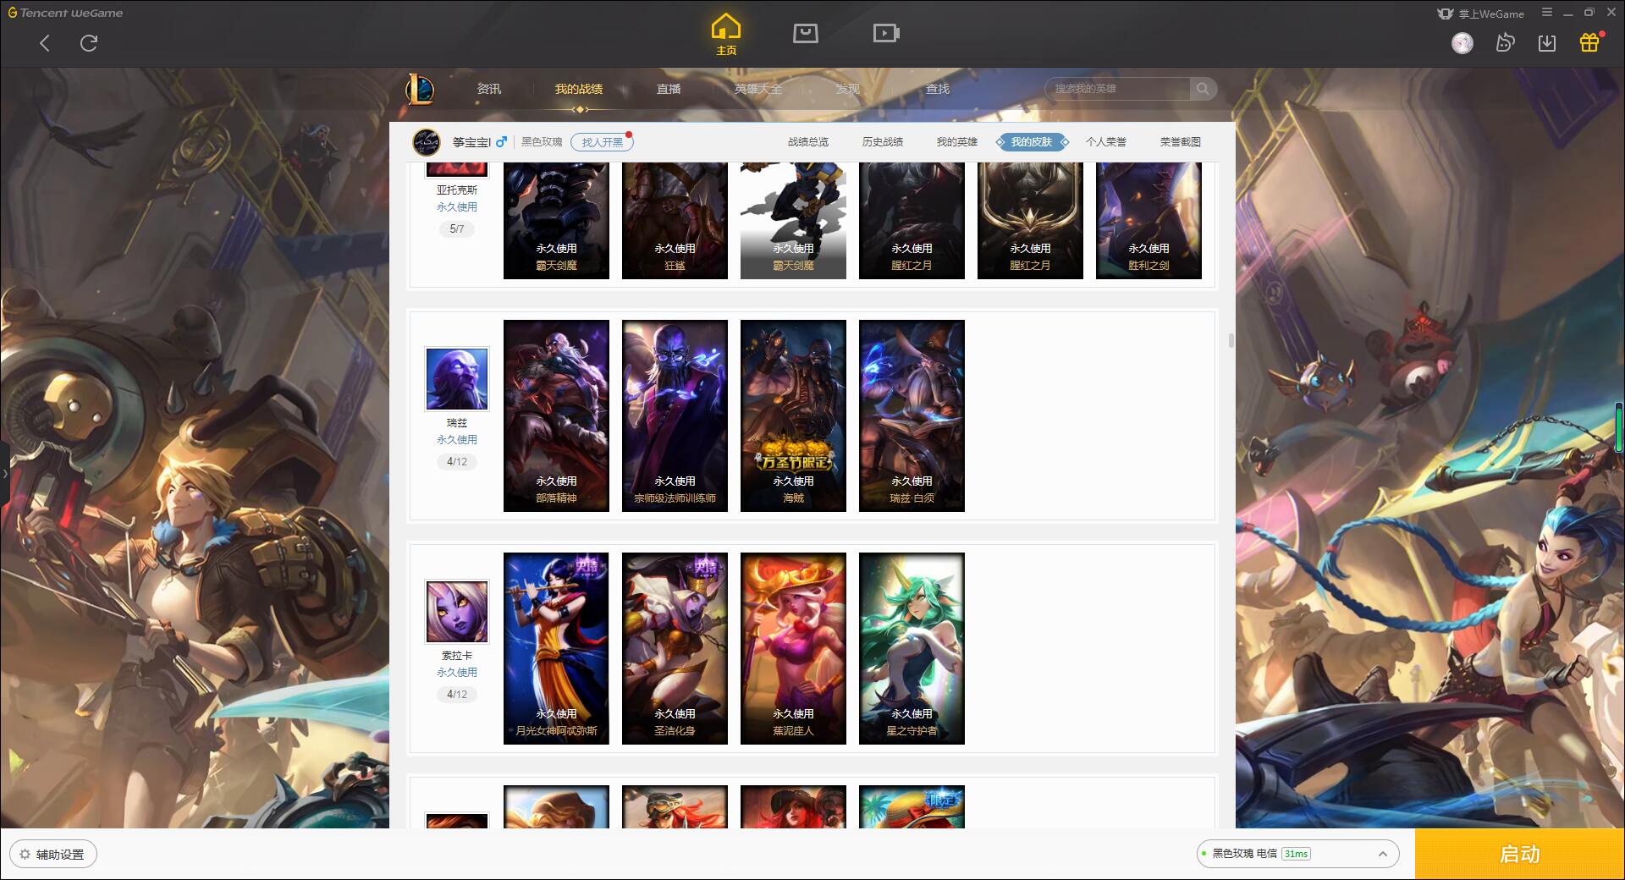This screenshot has width=1625, height=880.
Task: Select the 我的皮肤 sub-tab
Action: [x=1032, y=142]
